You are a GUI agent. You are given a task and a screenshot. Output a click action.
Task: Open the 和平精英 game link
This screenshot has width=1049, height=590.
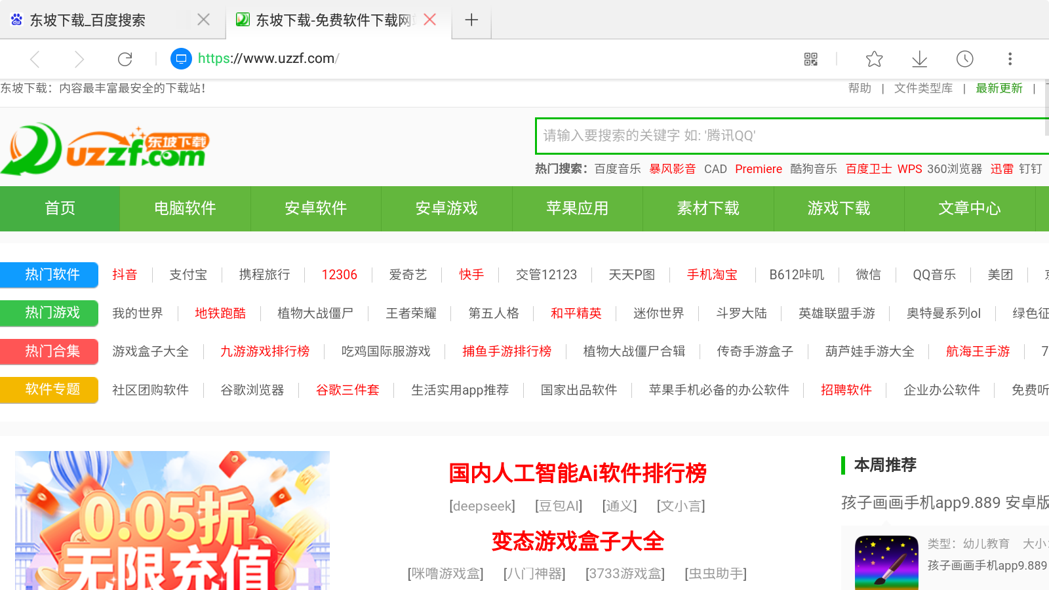pos(576,313)
